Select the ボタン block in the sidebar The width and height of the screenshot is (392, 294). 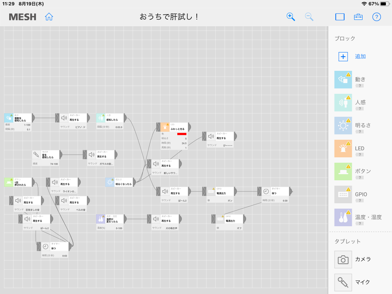pyautogui.click(x=343, y=171)
